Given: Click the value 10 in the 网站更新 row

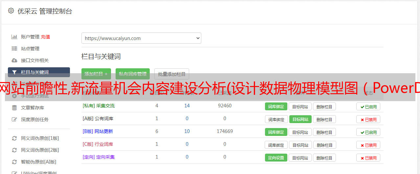Looking at the screenshot, I should click(187, 131).
